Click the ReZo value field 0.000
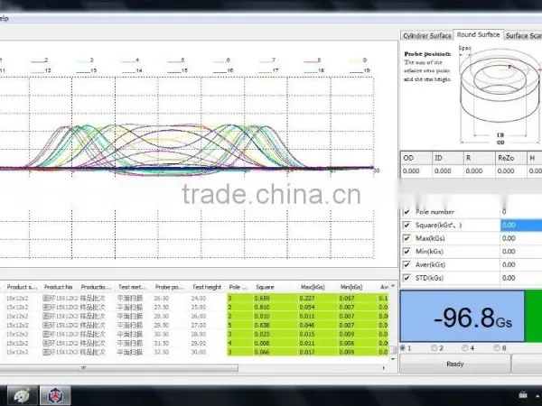542x406 pixels. point(510,171)
